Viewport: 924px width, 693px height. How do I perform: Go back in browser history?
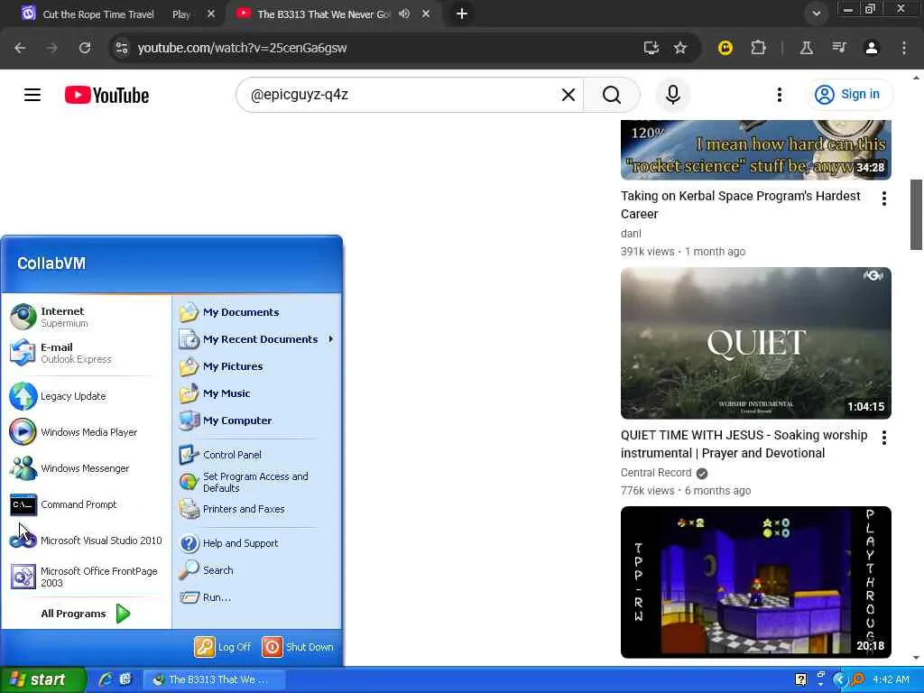pyautogui.click(x=20, y=48)
